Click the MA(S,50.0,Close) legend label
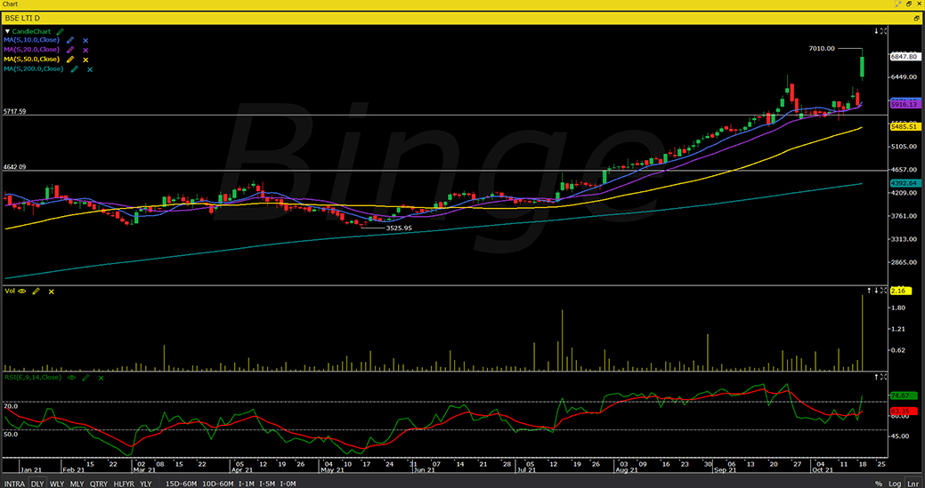Image resolution: width=925 pixels, height=488 pixels. tap(32, 60)
